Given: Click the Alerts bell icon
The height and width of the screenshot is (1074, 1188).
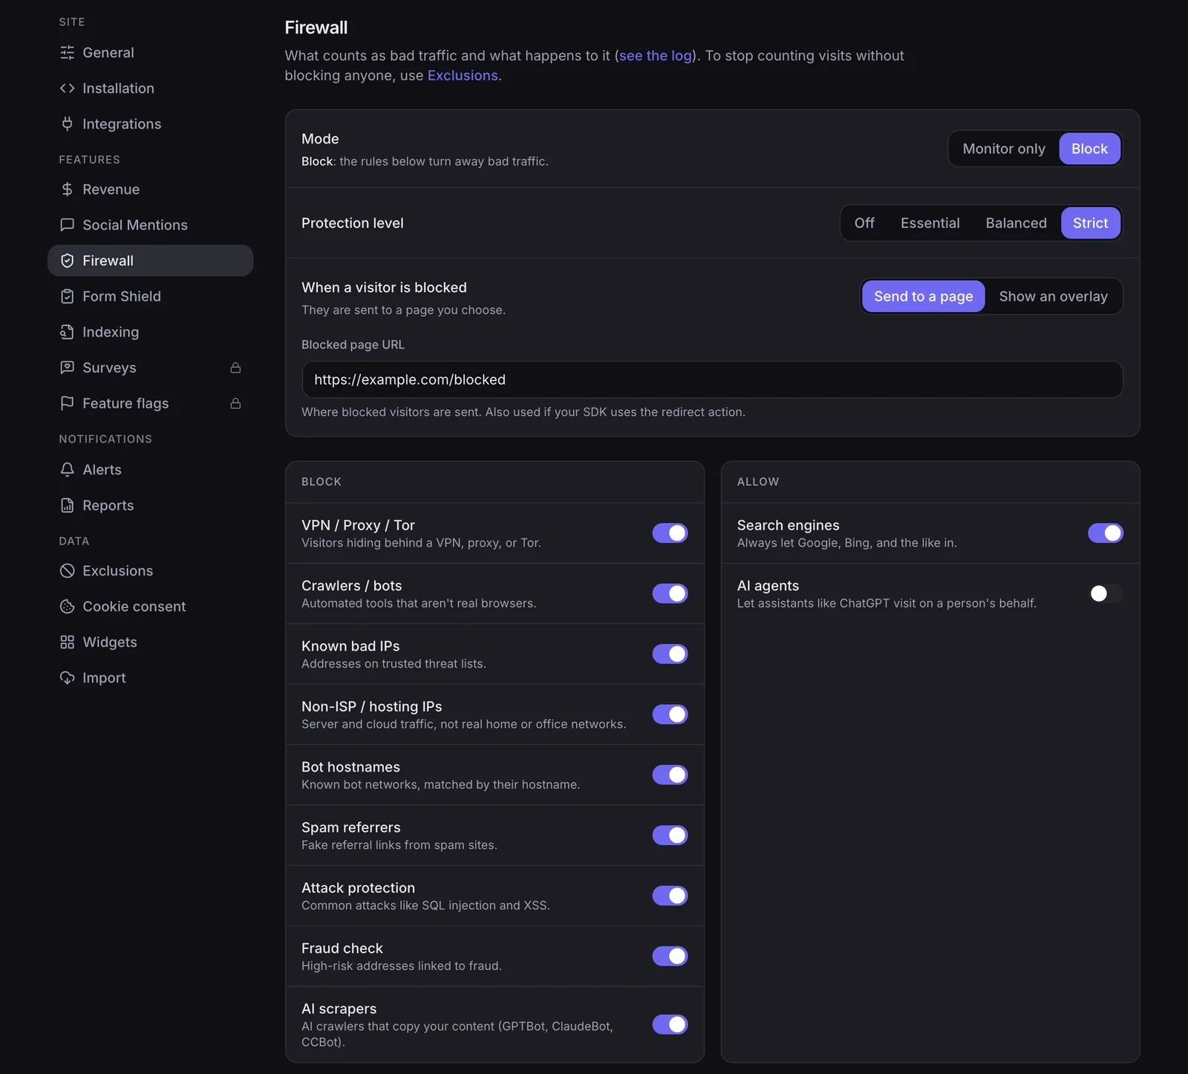Looking at the screenshot, I should coord(67,469).
